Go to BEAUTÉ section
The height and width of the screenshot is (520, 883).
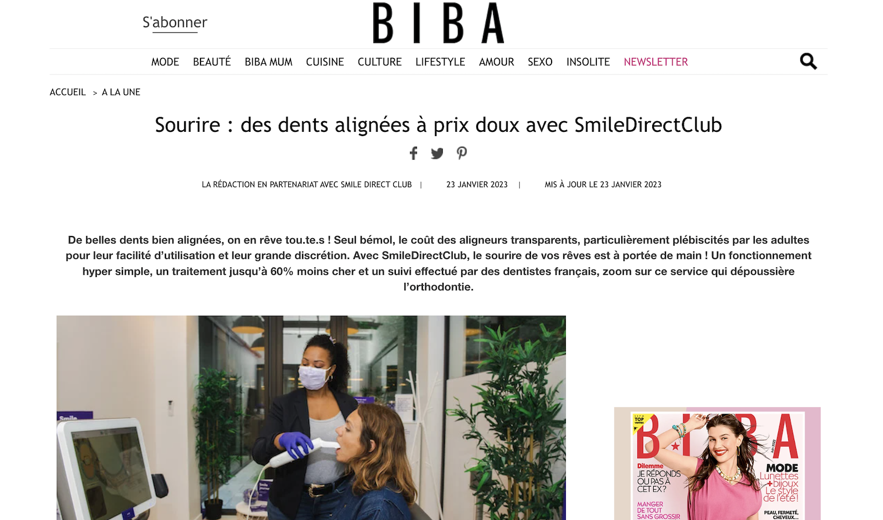tap(212, 62)
